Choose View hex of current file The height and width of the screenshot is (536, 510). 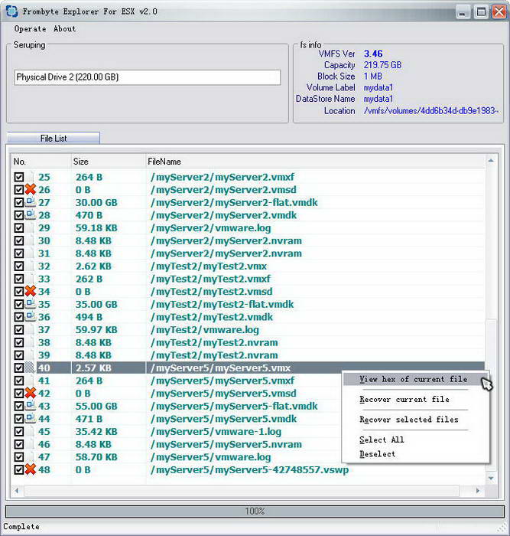(413, 379)
